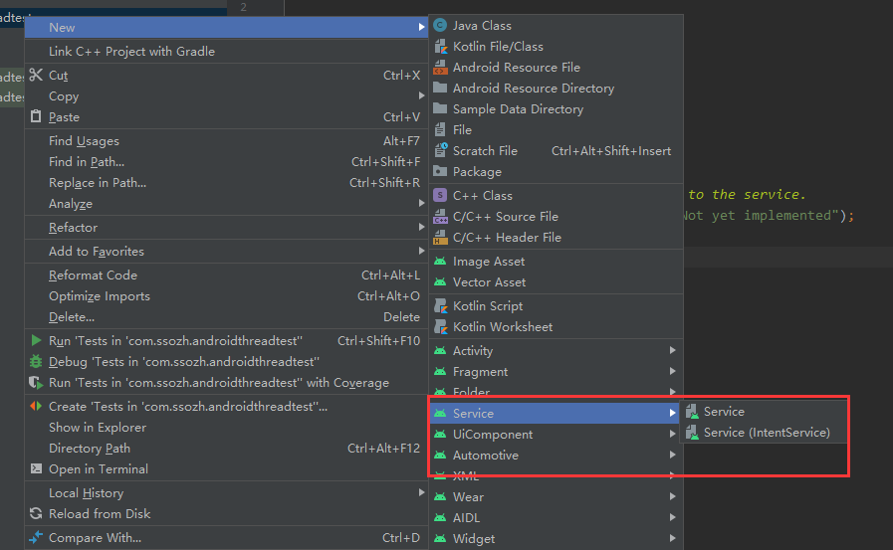The height and width of the screenshot is (550, 893).
Task: Expand the UiComponent submenu arrow
Action: (673, 434)
